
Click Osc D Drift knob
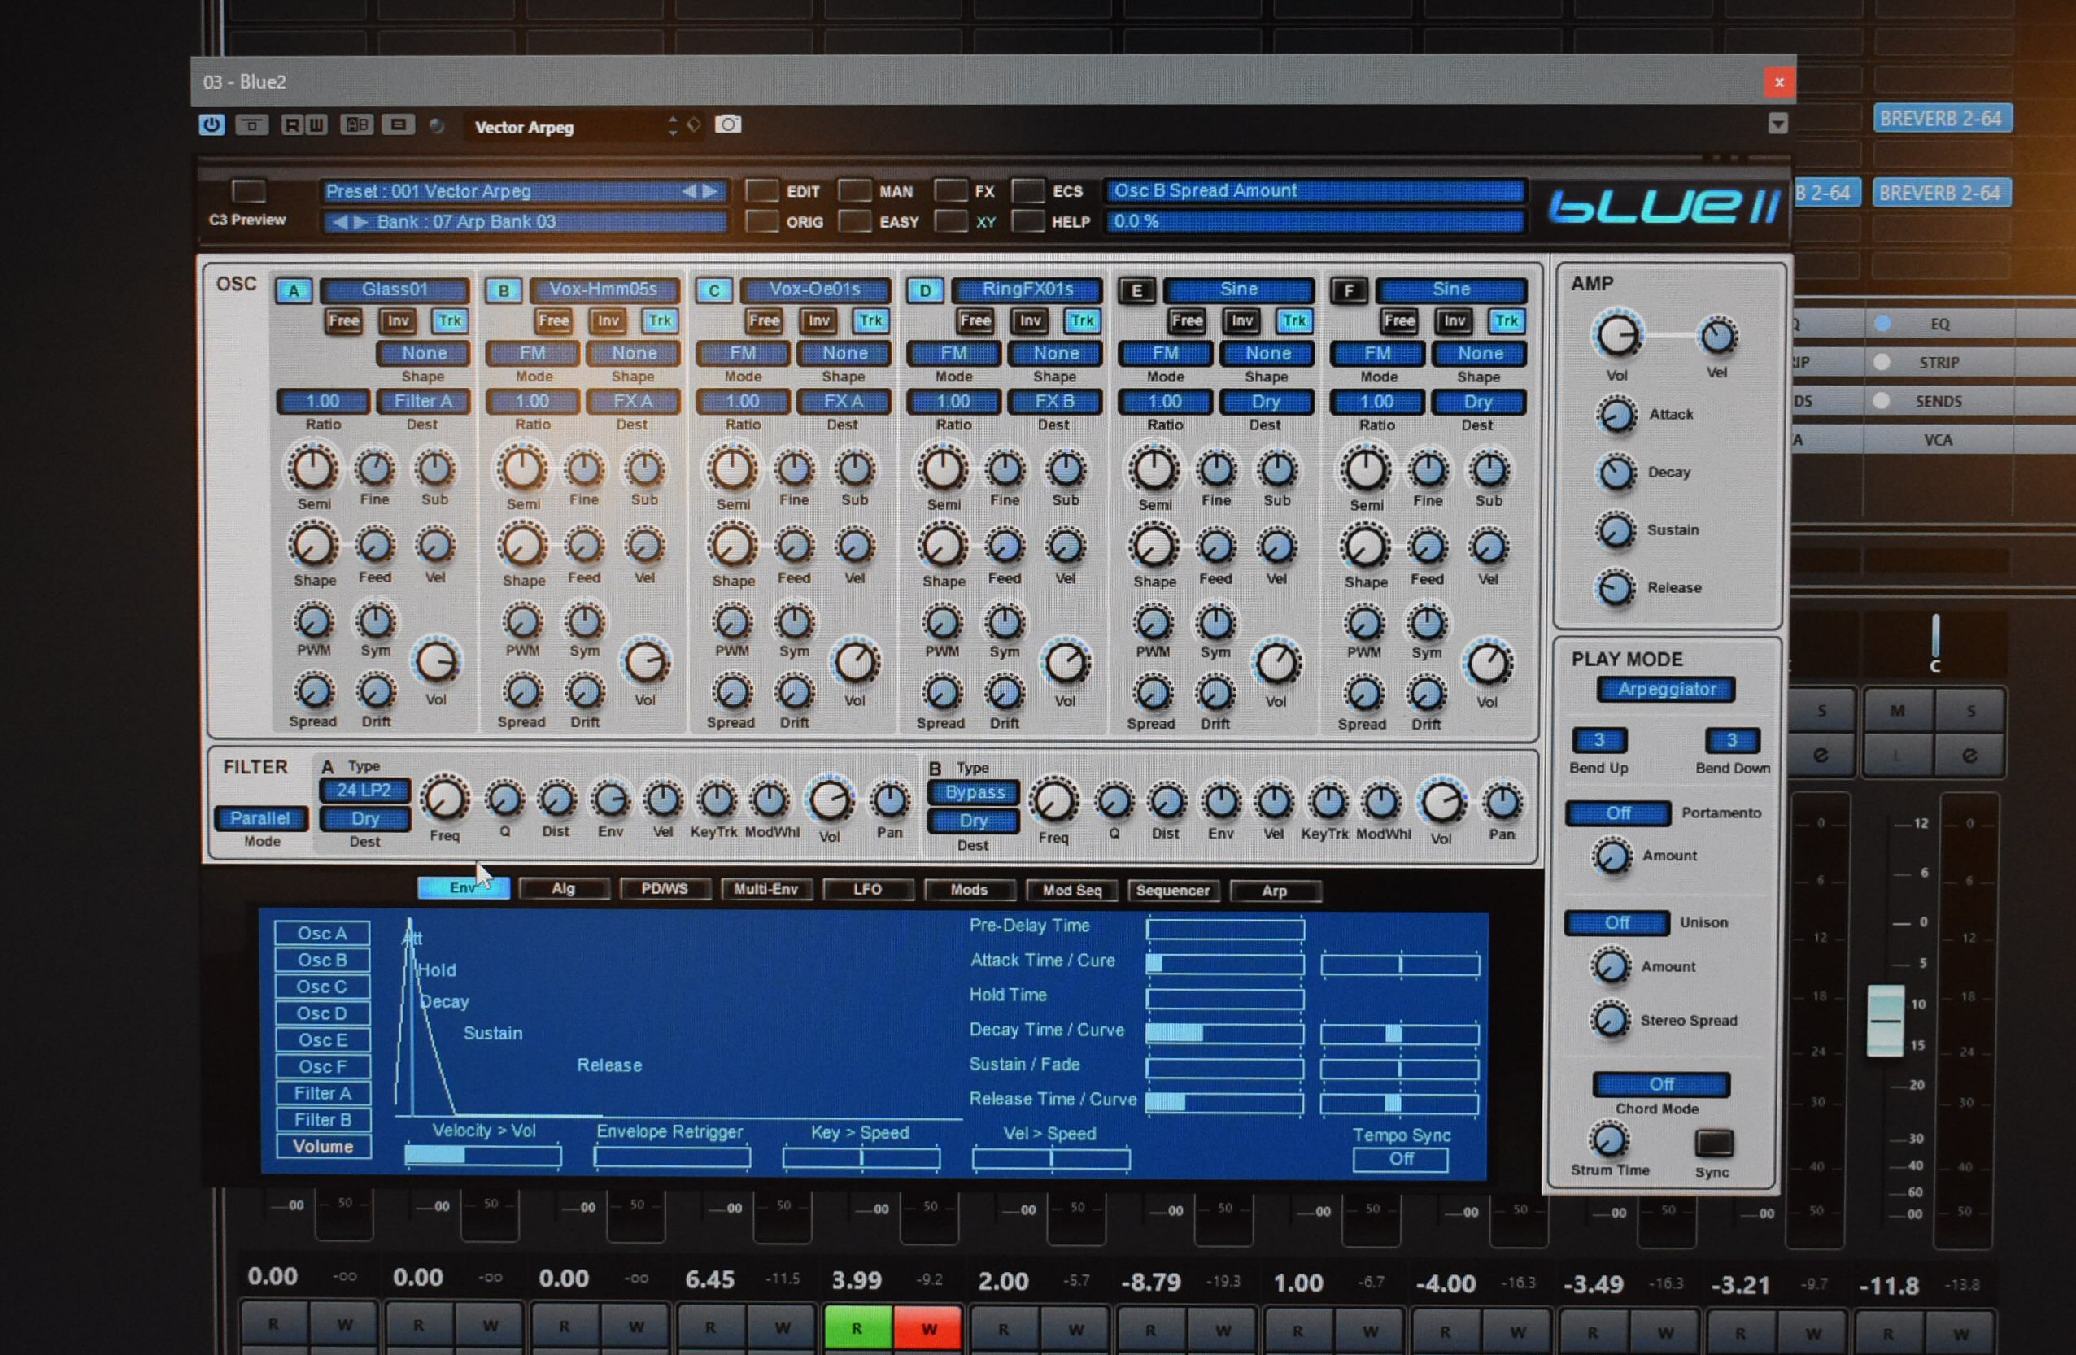tap(1004, 693)
